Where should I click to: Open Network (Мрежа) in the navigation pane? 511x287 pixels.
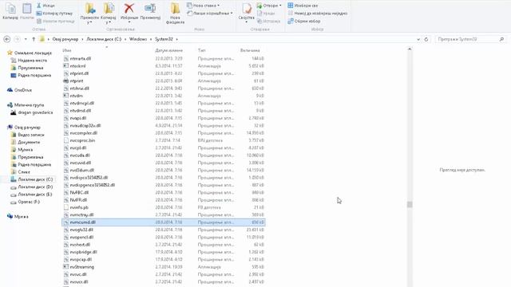[18, 216]
